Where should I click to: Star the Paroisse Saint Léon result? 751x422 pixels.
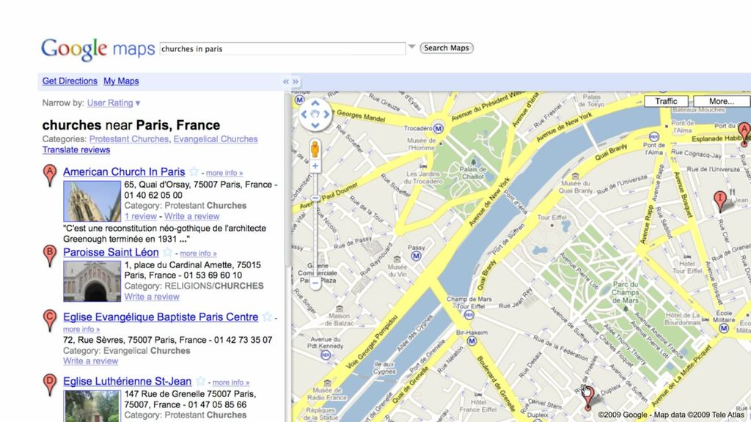click(167, 252)
